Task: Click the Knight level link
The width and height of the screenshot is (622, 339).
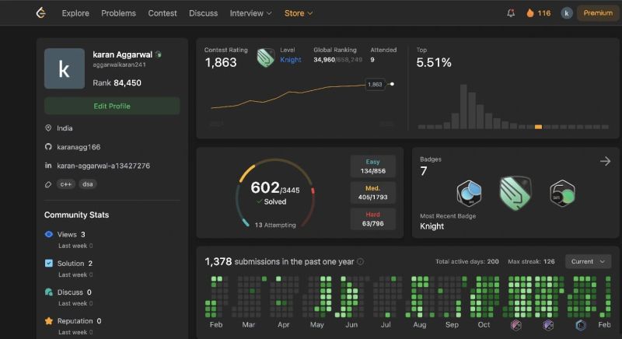Action: [x=290, y=59]
